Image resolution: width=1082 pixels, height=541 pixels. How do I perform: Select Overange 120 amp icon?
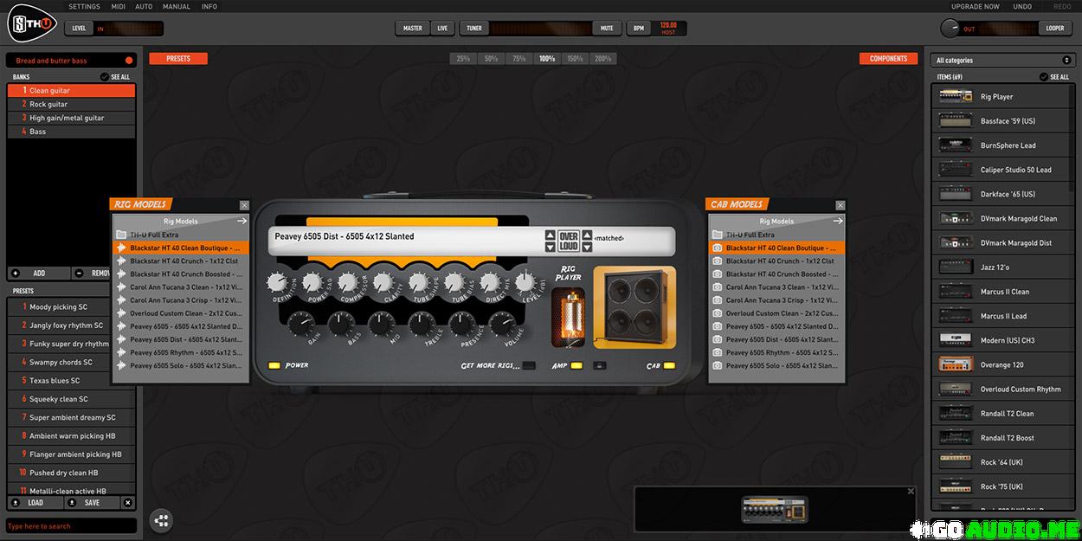tap(956, 364)
